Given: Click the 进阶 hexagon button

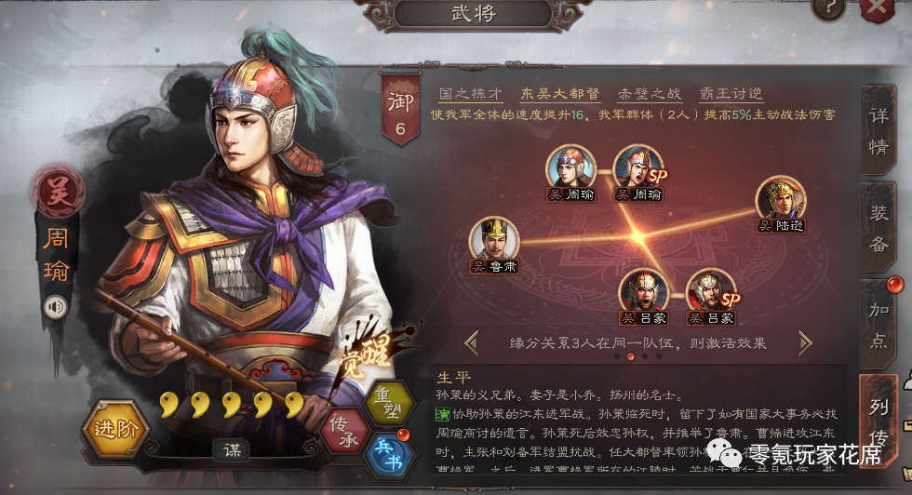Looking at the screenshot, I should pyautogui.click(x=115, y=429).
